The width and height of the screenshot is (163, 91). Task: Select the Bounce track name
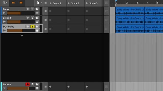7,84
